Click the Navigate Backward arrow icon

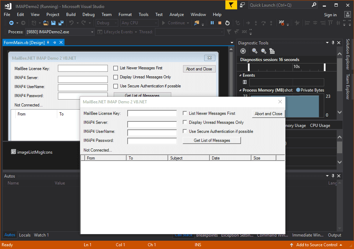coord(11,23)
